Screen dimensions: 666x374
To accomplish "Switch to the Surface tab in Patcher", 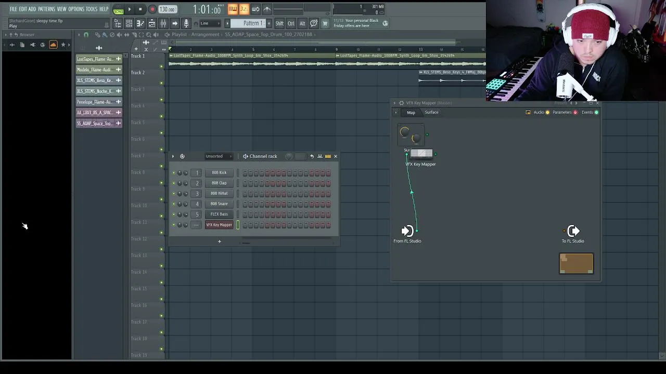I will tap(431, 112).
